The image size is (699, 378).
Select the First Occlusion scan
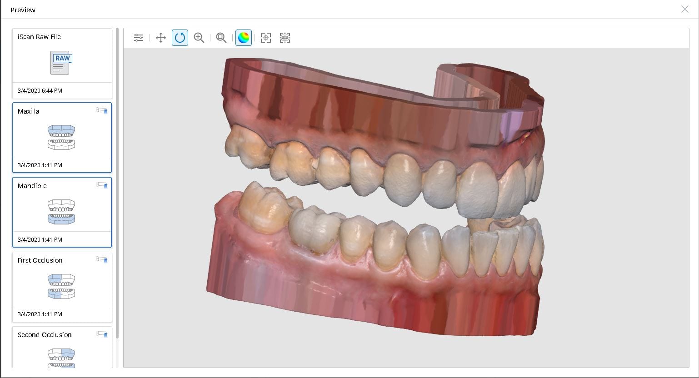[x=62, y=286]
